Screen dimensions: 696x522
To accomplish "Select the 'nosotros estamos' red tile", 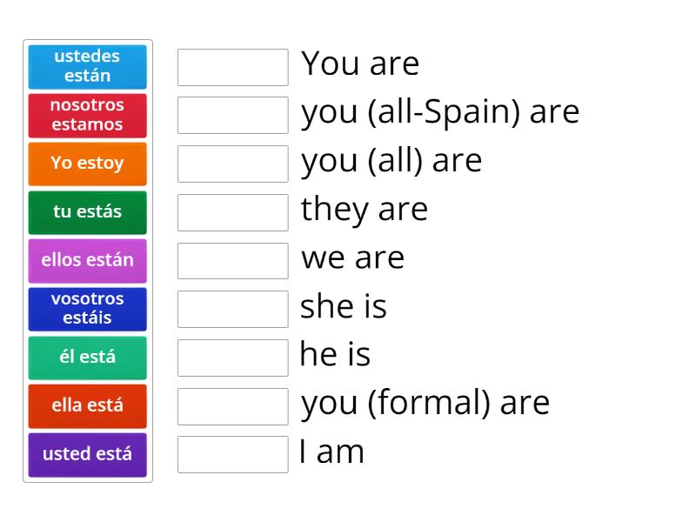I will pyautogui.click(x=87, y=115).
